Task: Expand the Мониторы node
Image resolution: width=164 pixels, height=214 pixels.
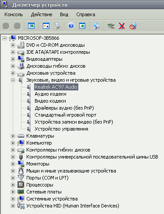Action: tap(13, 164)
